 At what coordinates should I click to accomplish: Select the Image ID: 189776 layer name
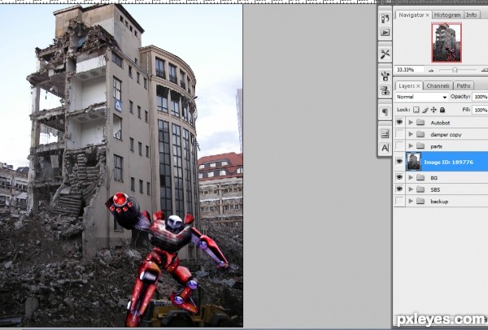(448, 162)
